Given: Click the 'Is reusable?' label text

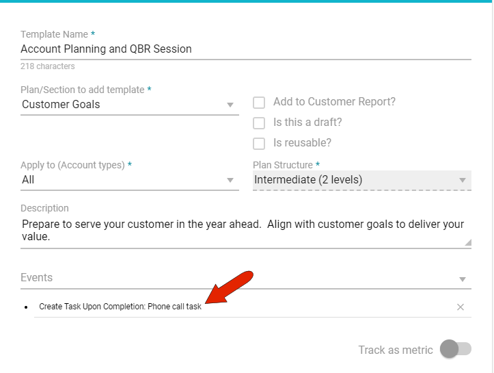Looking at the screenshot, I should [302, 143].
